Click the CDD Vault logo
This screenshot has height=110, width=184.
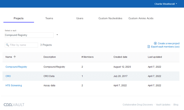(14, 104)
